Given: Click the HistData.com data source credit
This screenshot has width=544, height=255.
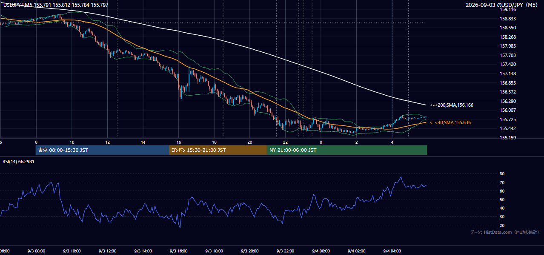Looking at the screenshot, I should [505, 232].
